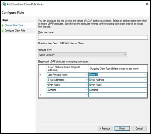Select the Configure Claim Rule step
Screen dimensions: 151x134
click(x=15, y=31)
